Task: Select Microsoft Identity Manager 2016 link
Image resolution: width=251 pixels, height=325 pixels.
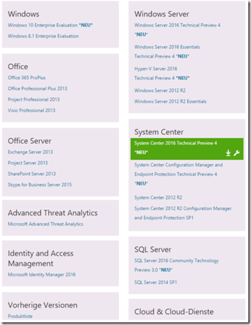Action: tap(42, 275)
